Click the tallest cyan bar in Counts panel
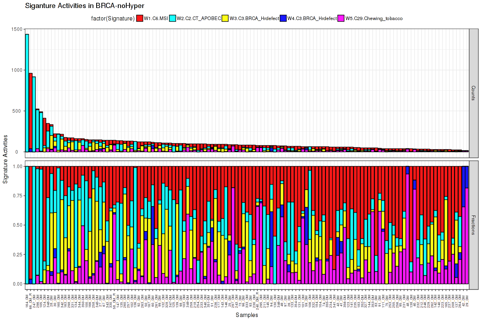The width and height of the screenshot is (481, 321). 27,92
